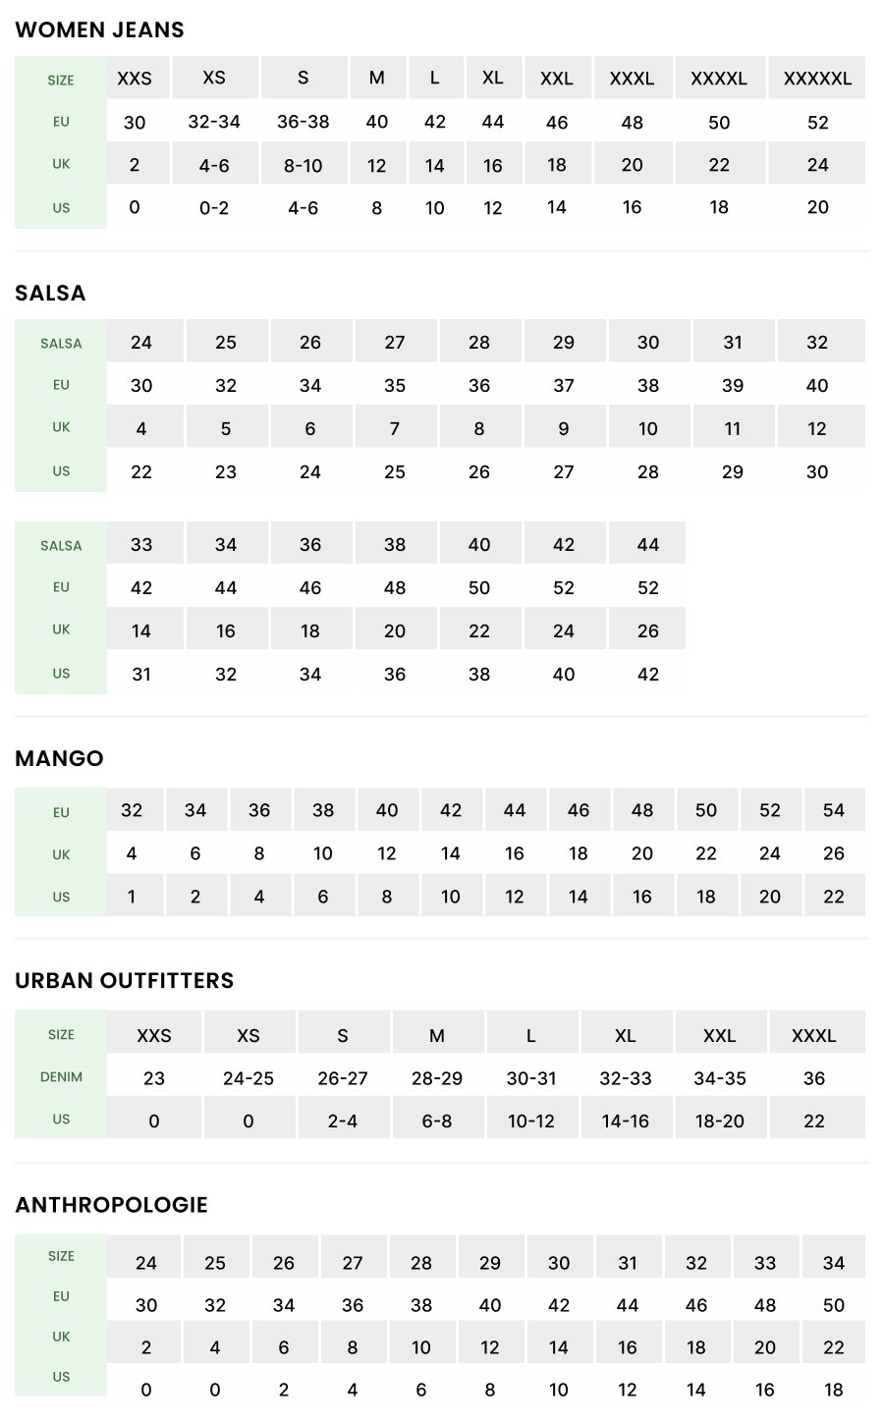The width and height of the screenshot is (884, 1423).
Task: Select the SIZE row label in Women Jeans
Action: click(x=61, y=81)
